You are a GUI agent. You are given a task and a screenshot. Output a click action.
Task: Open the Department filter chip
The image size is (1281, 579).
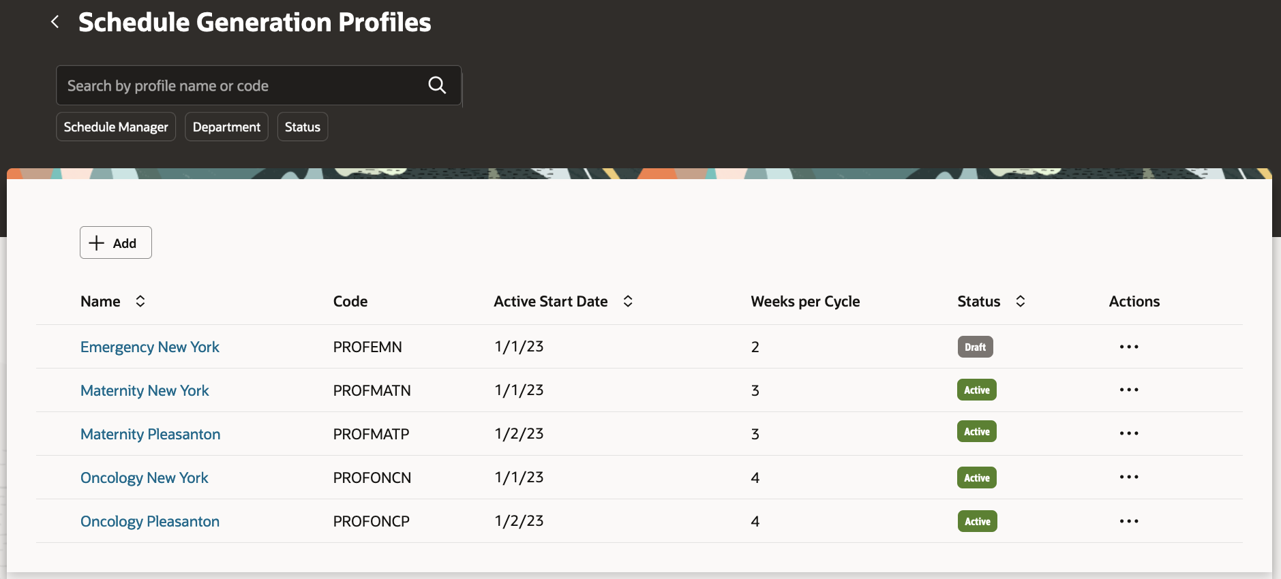pyautogui.click(x=226, y=127)
